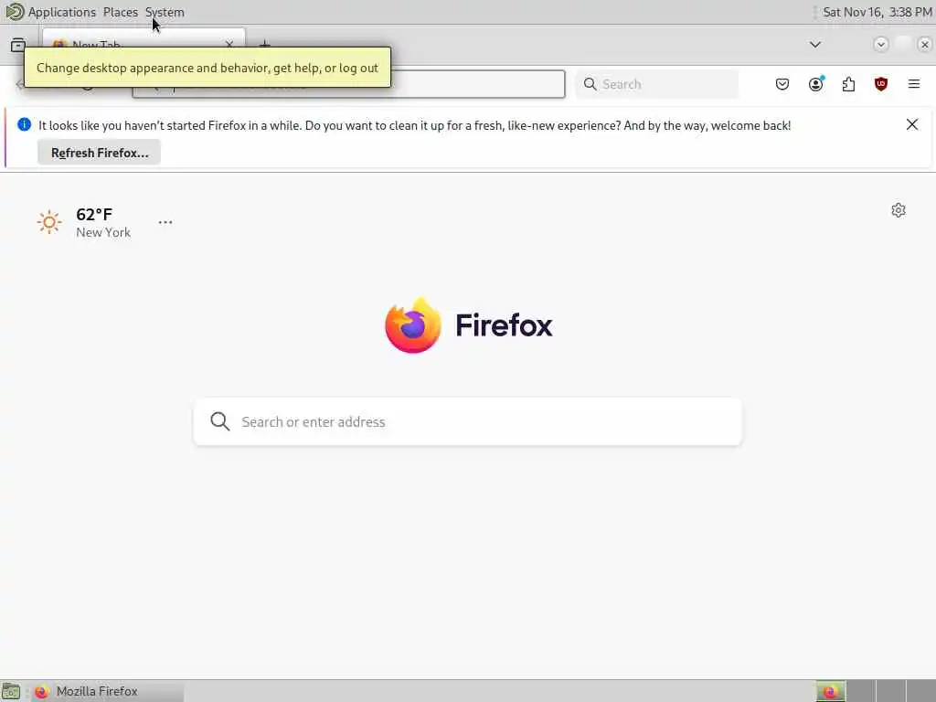Image resolution: width=936 pixels, height=702 pixels.
Task: Click the sunny weather icon
Action: [49, 223]
